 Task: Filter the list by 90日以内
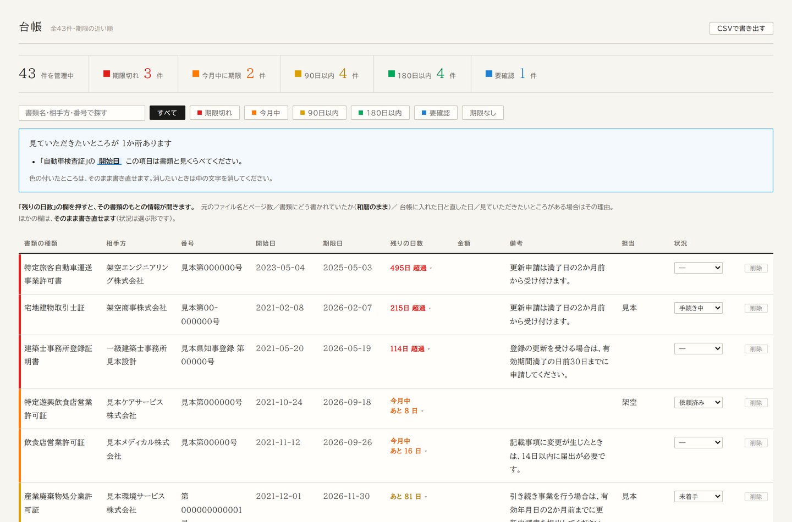point(319,113)
